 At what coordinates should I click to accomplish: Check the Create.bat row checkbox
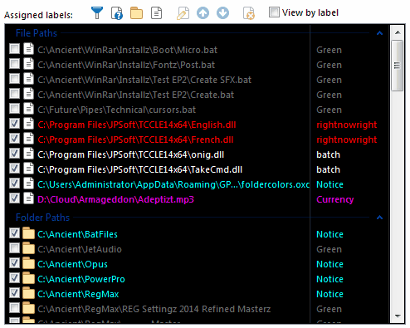click(x=14, y=94)
